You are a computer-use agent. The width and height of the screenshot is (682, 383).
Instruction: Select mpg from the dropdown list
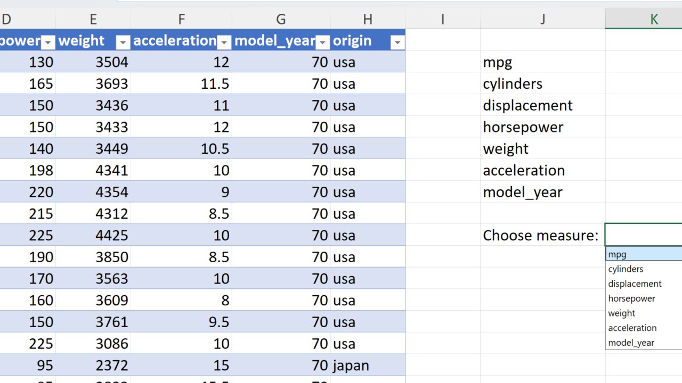click(x=618, y=254)
